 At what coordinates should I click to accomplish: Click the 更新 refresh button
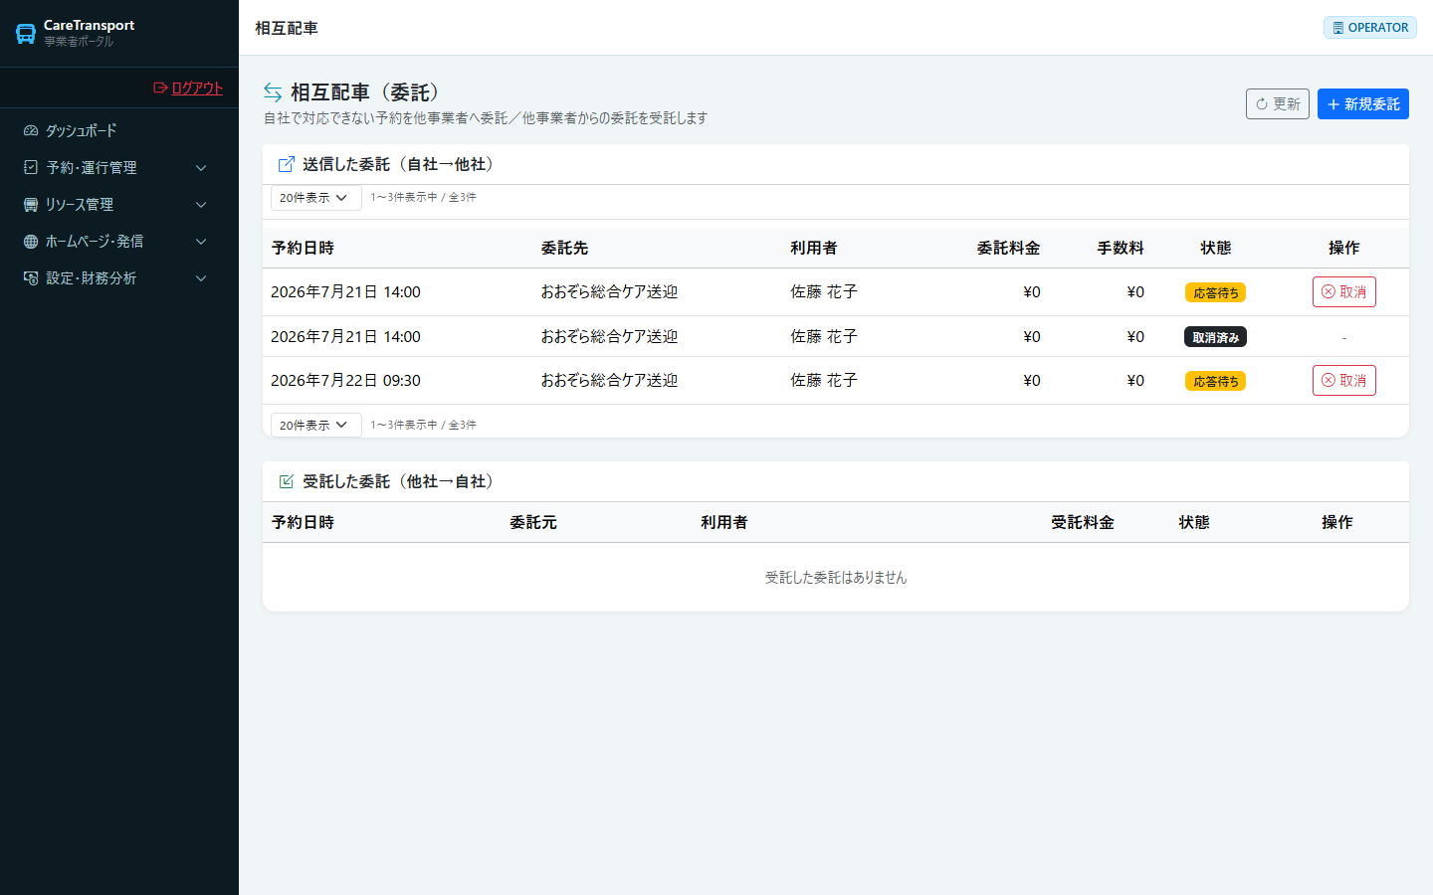[x=1278, y=103]
